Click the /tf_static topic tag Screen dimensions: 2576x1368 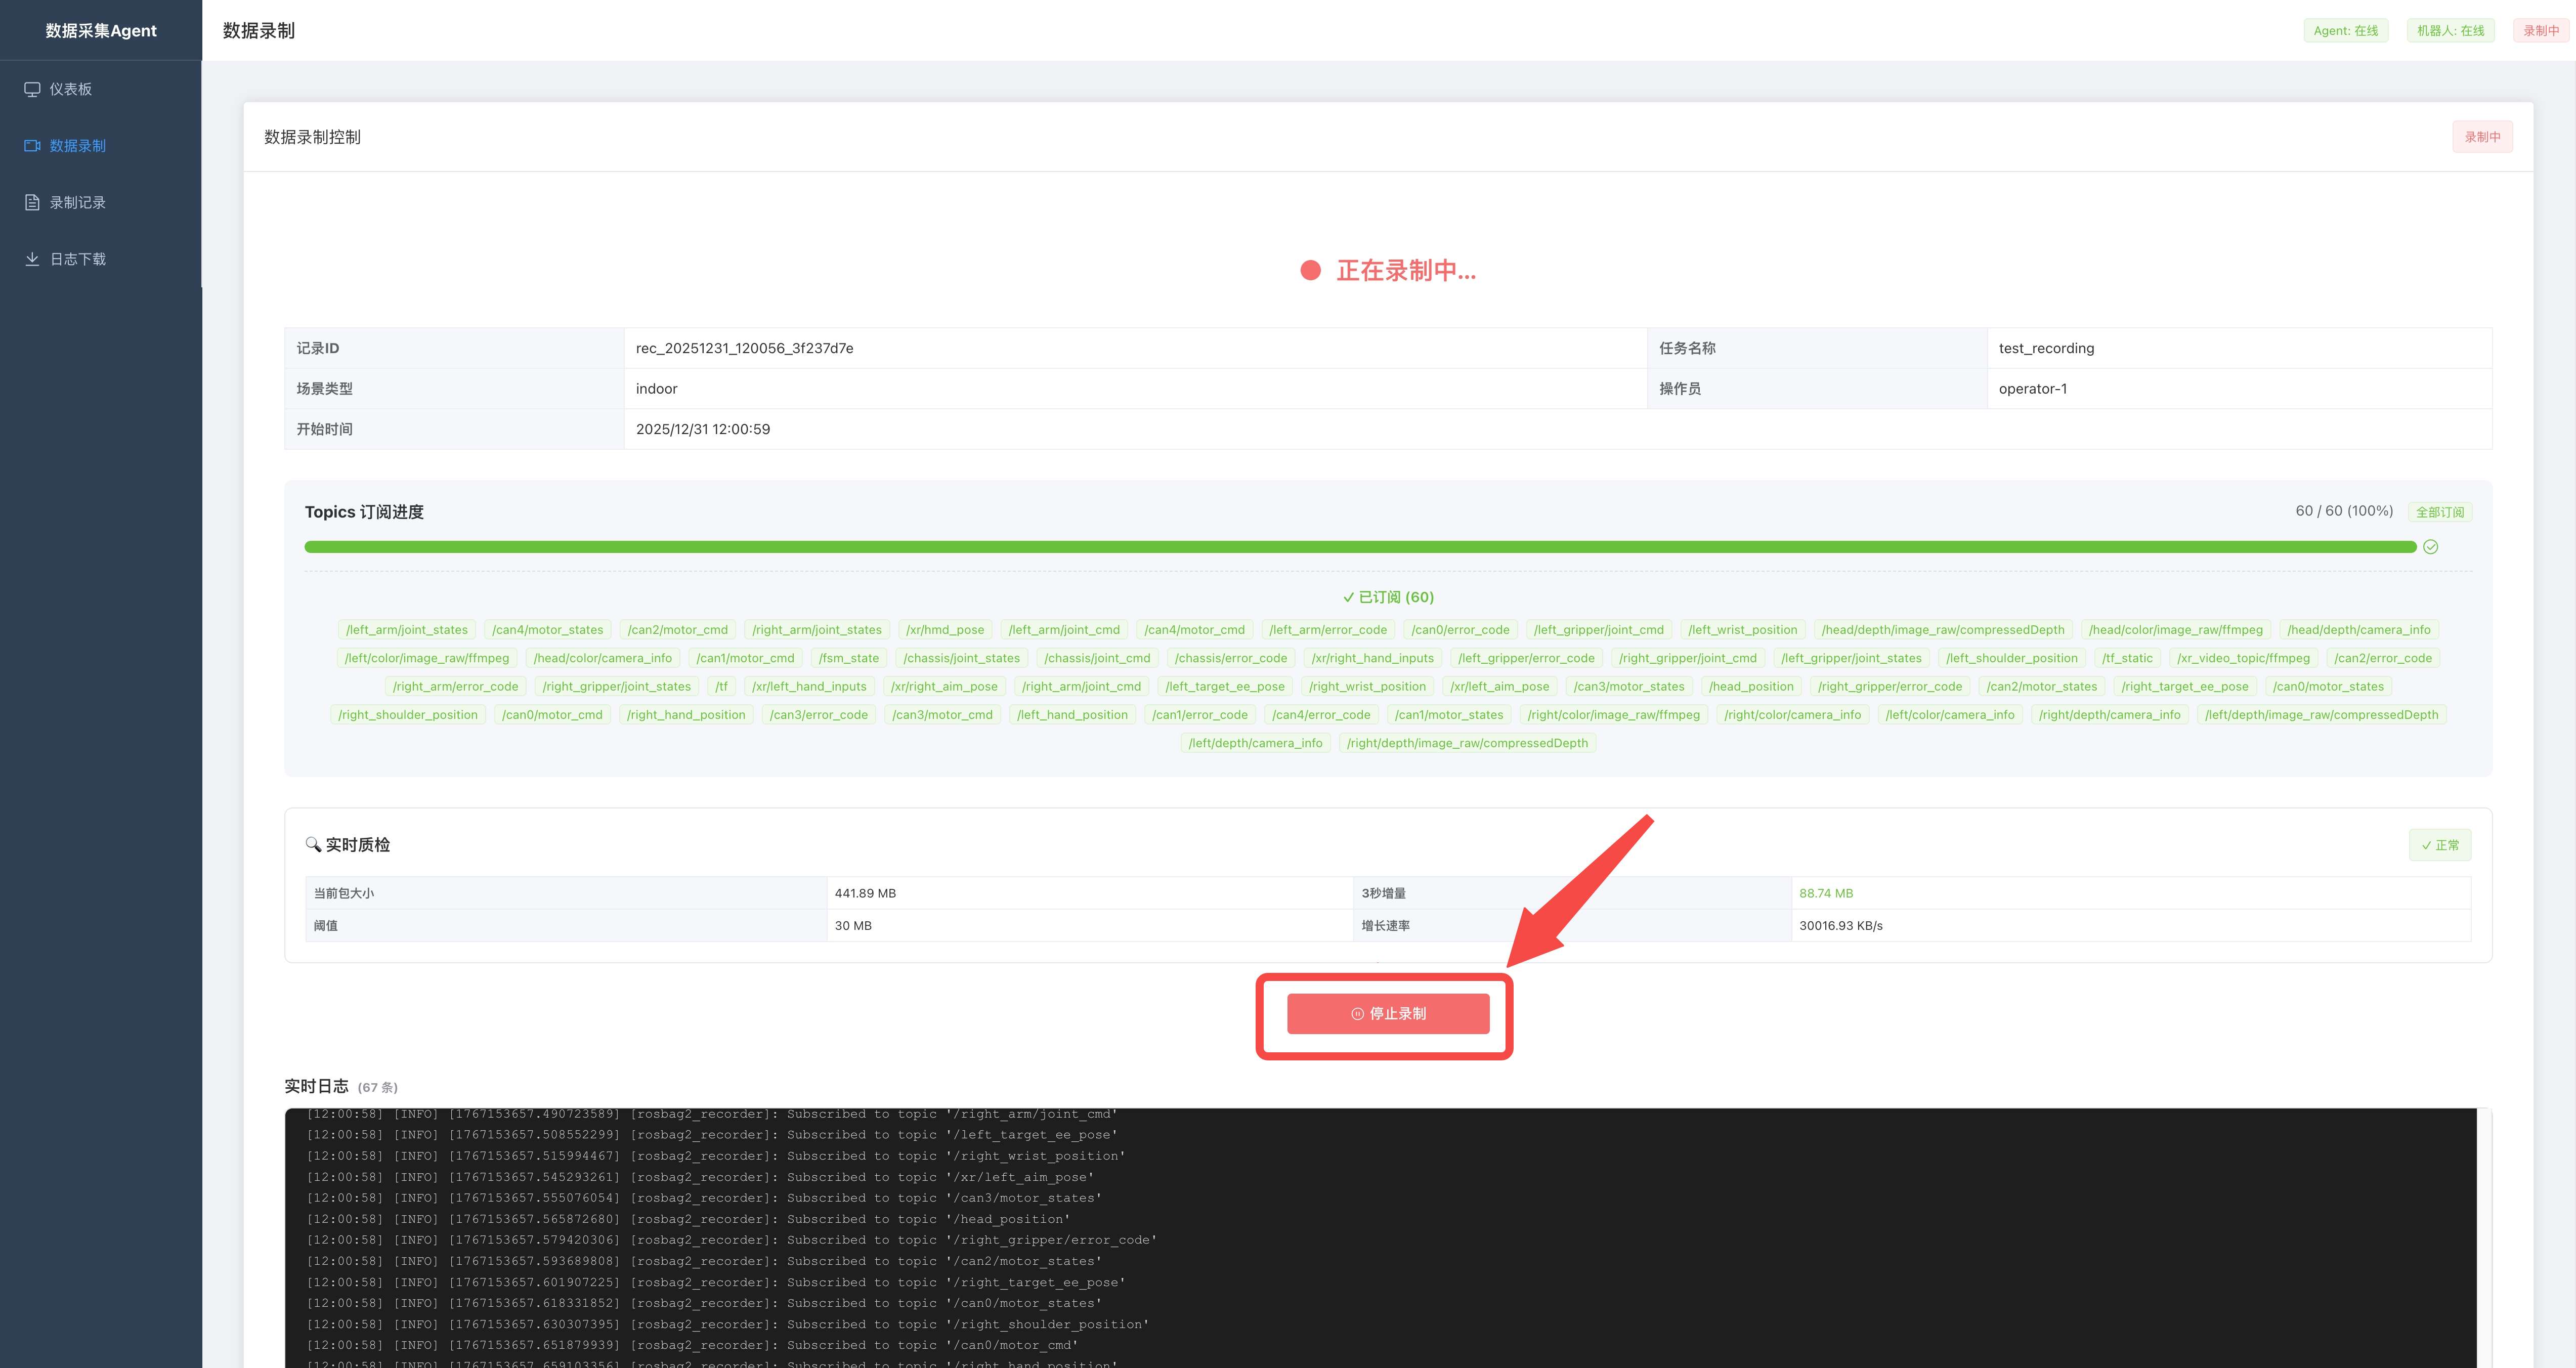coord(2126,658)
